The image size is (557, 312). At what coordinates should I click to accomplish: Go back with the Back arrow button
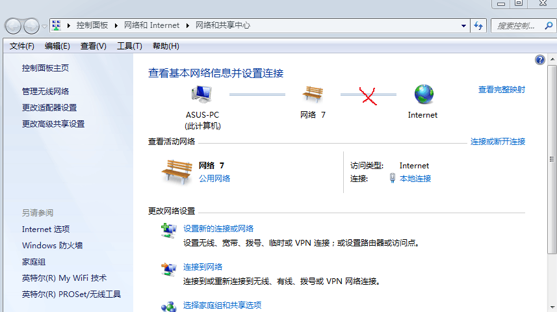click(x=14, y=26)
